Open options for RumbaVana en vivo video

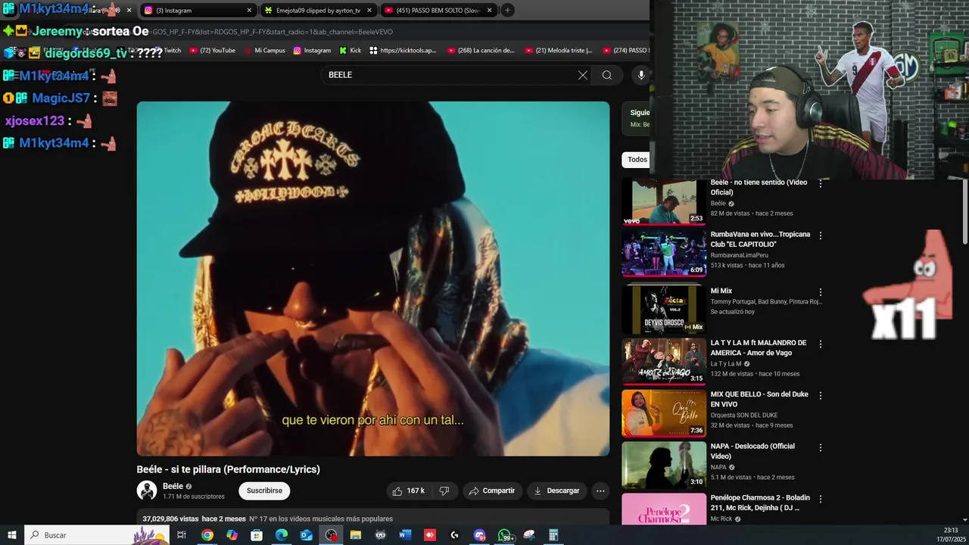821,235
